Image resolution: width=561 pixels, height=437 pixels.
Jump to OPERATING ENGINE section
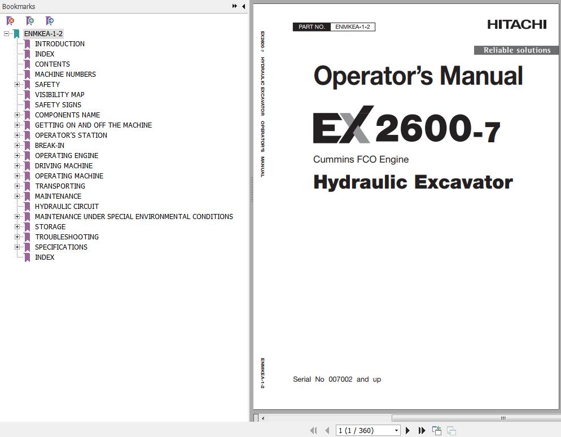tap(67, 156)
